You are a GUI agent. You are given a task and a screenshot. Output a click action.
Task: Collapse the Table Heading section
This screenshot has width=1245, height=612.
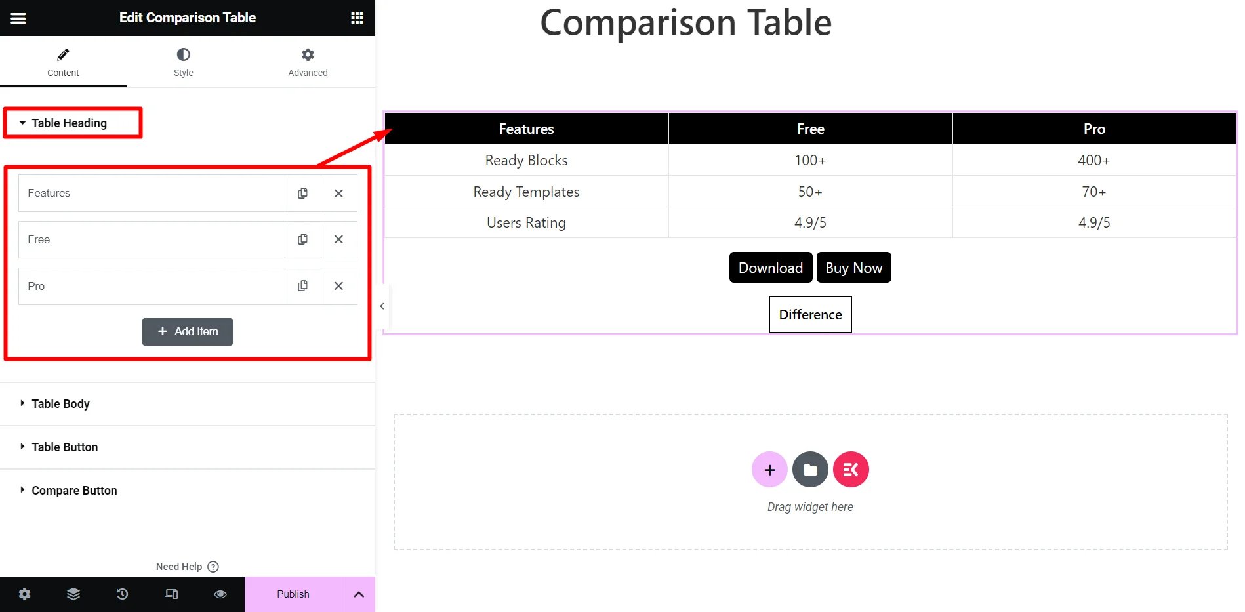(x=69, y=123)
